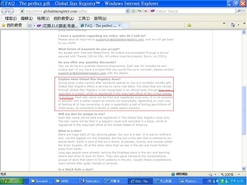This screenshot has height=185, width=247.
Task: Click the green round tray icon
Action: (222, 181)
